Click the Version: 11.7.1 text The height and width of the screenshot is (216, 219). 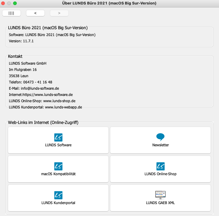21,41
